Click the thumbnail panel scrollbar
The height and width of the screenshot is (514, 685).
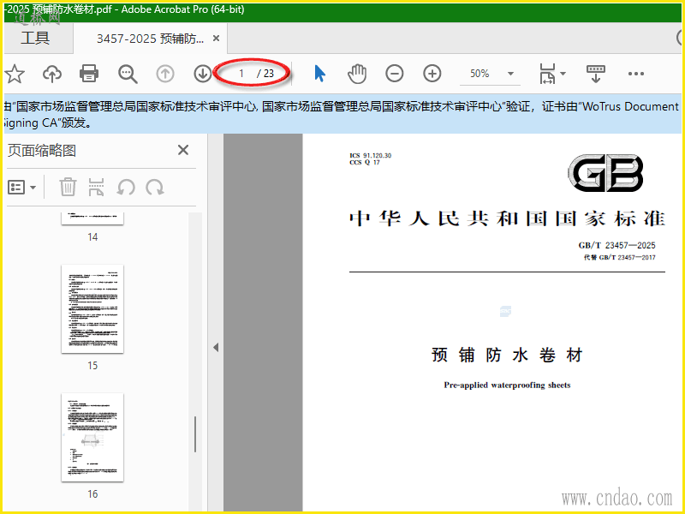(x=195, y=434)
